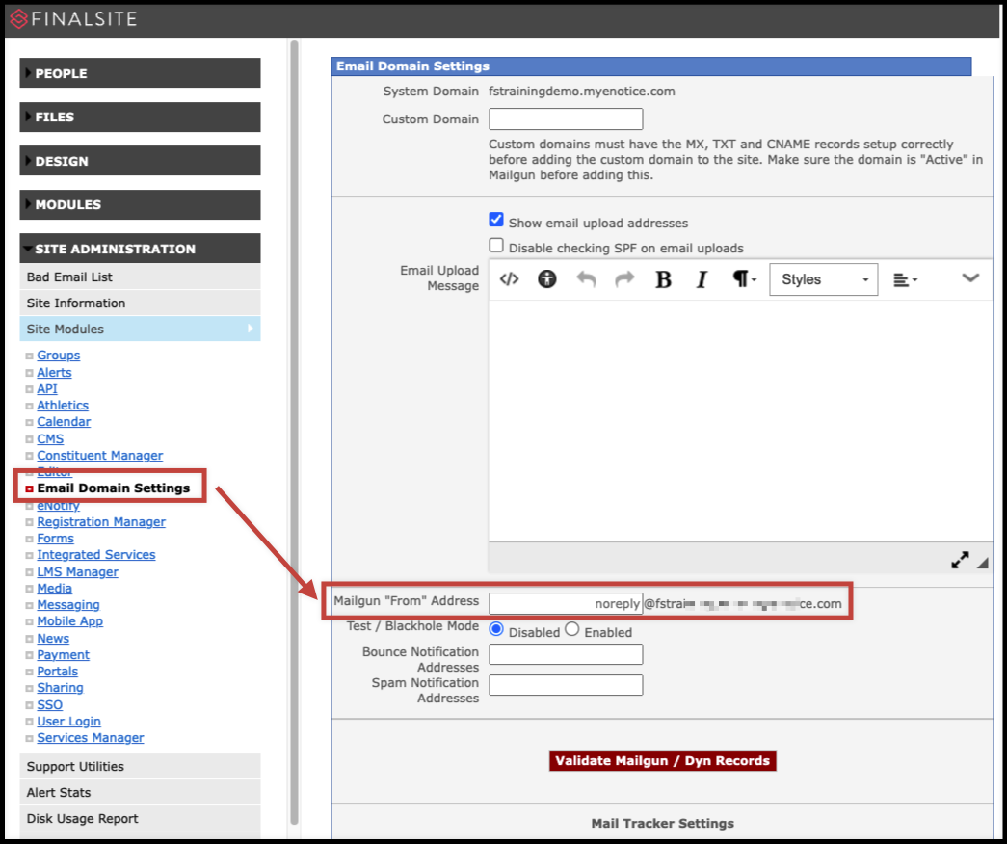Screen dimensions: 1007x844
Task: Expand more editor toolbar options chevron
Action: click(970, 277)
